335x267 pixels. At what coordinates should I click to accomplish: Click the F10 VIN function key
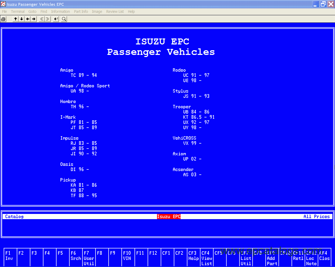tap(128, 257)
